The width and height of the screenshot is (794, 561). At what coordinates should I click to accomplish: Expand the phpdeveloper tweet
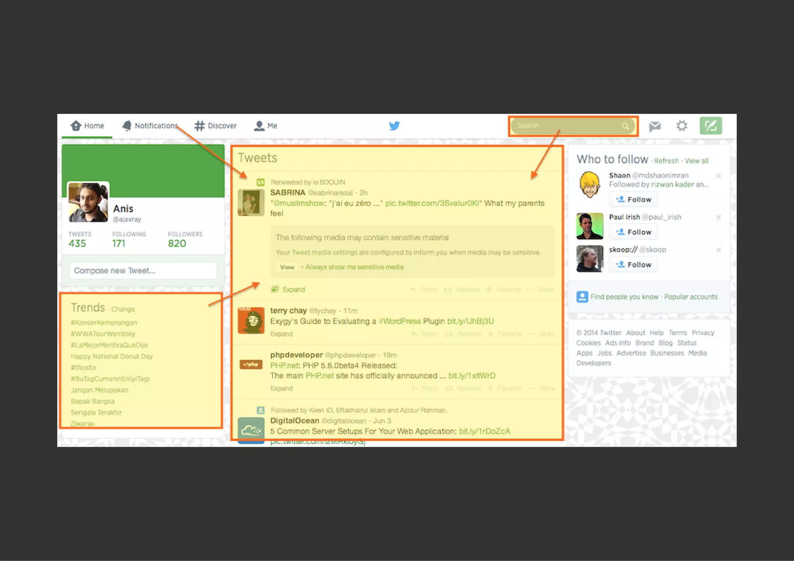(x=281, y=388)
